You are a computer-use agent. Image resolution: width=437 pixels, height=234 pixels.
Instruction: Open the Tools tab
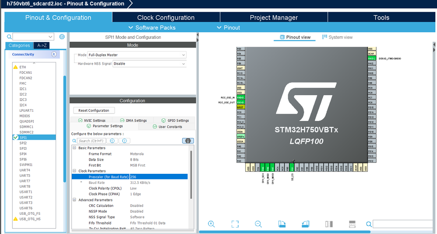[x=381, y=17]
